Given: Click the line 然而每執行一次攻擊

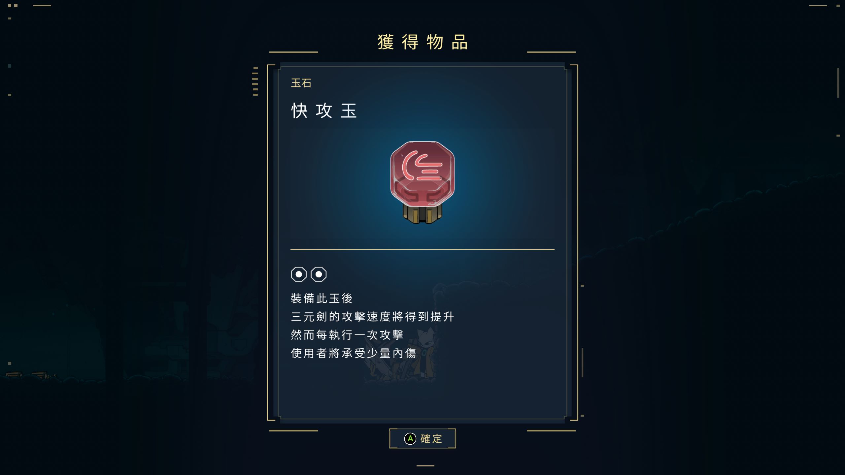Looking at the screenshot, I should (347, 335).
